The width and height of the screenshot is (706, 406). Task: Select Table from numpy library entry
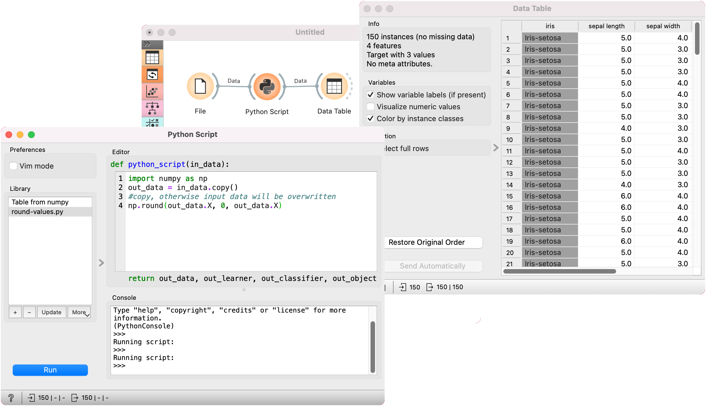[x=40, y=202]
